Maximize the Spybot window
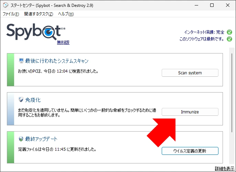 point(212,5)
